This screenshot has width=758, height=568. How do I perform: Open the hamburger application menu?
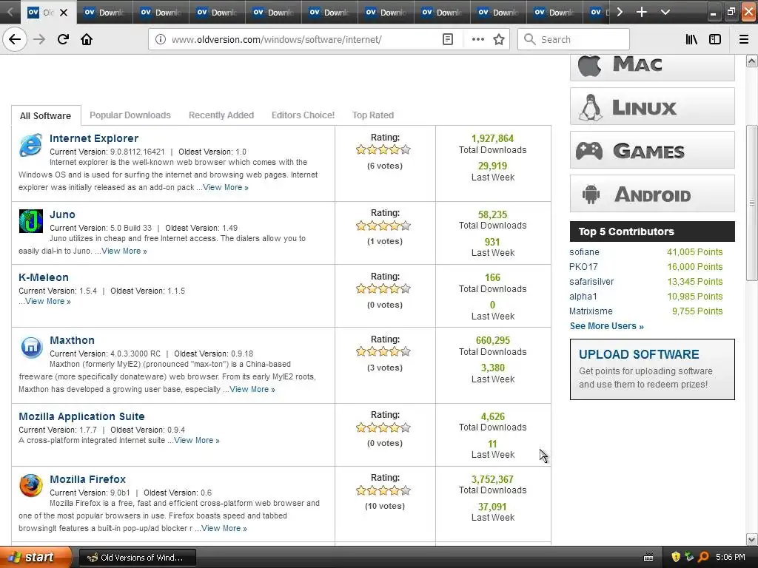coord(744,40)
